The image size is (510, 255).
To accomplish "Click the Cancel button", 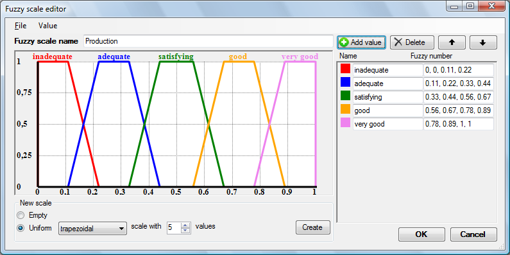I will [473, 234].
